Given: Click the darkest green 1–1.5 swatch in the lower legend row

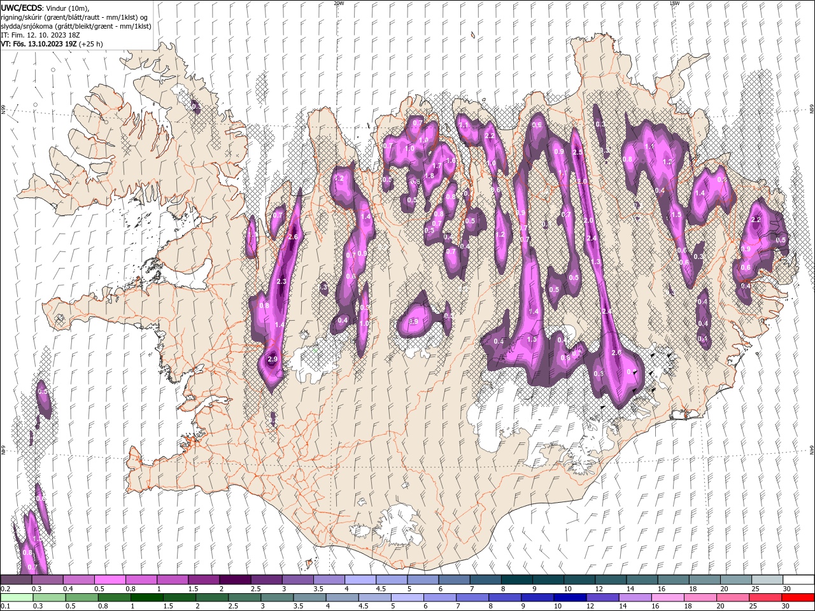Looking at the screenshot, I should pyautogui.click(x=146, y=598).
